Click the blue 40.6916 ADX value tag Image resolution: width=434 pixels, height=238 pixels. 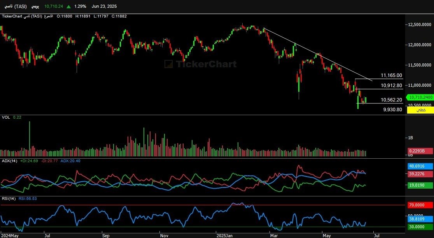[420, 166]
